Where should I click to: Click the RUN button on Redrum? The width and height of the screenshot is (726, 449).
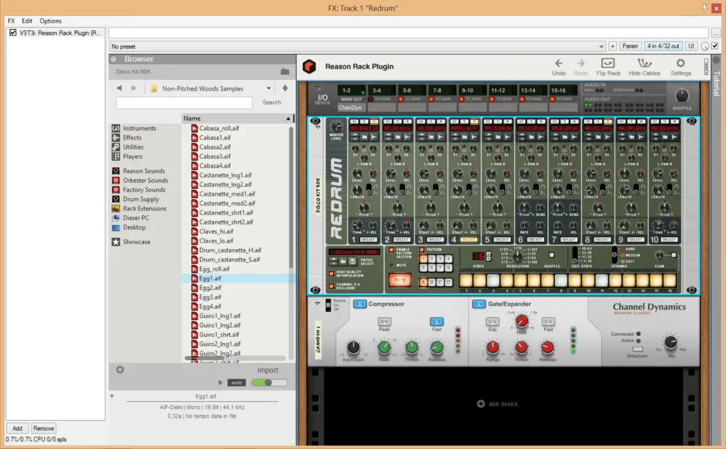point(400,280)
